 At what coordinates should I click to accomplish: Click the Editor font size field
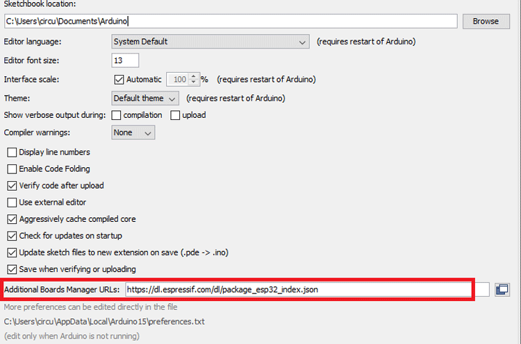126,60
